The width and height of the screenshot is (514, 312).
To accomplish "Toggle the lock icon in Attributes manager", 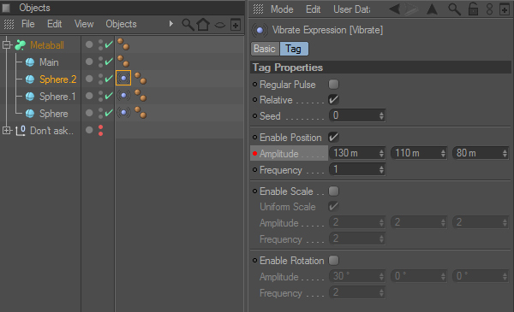I will [473, 9].
